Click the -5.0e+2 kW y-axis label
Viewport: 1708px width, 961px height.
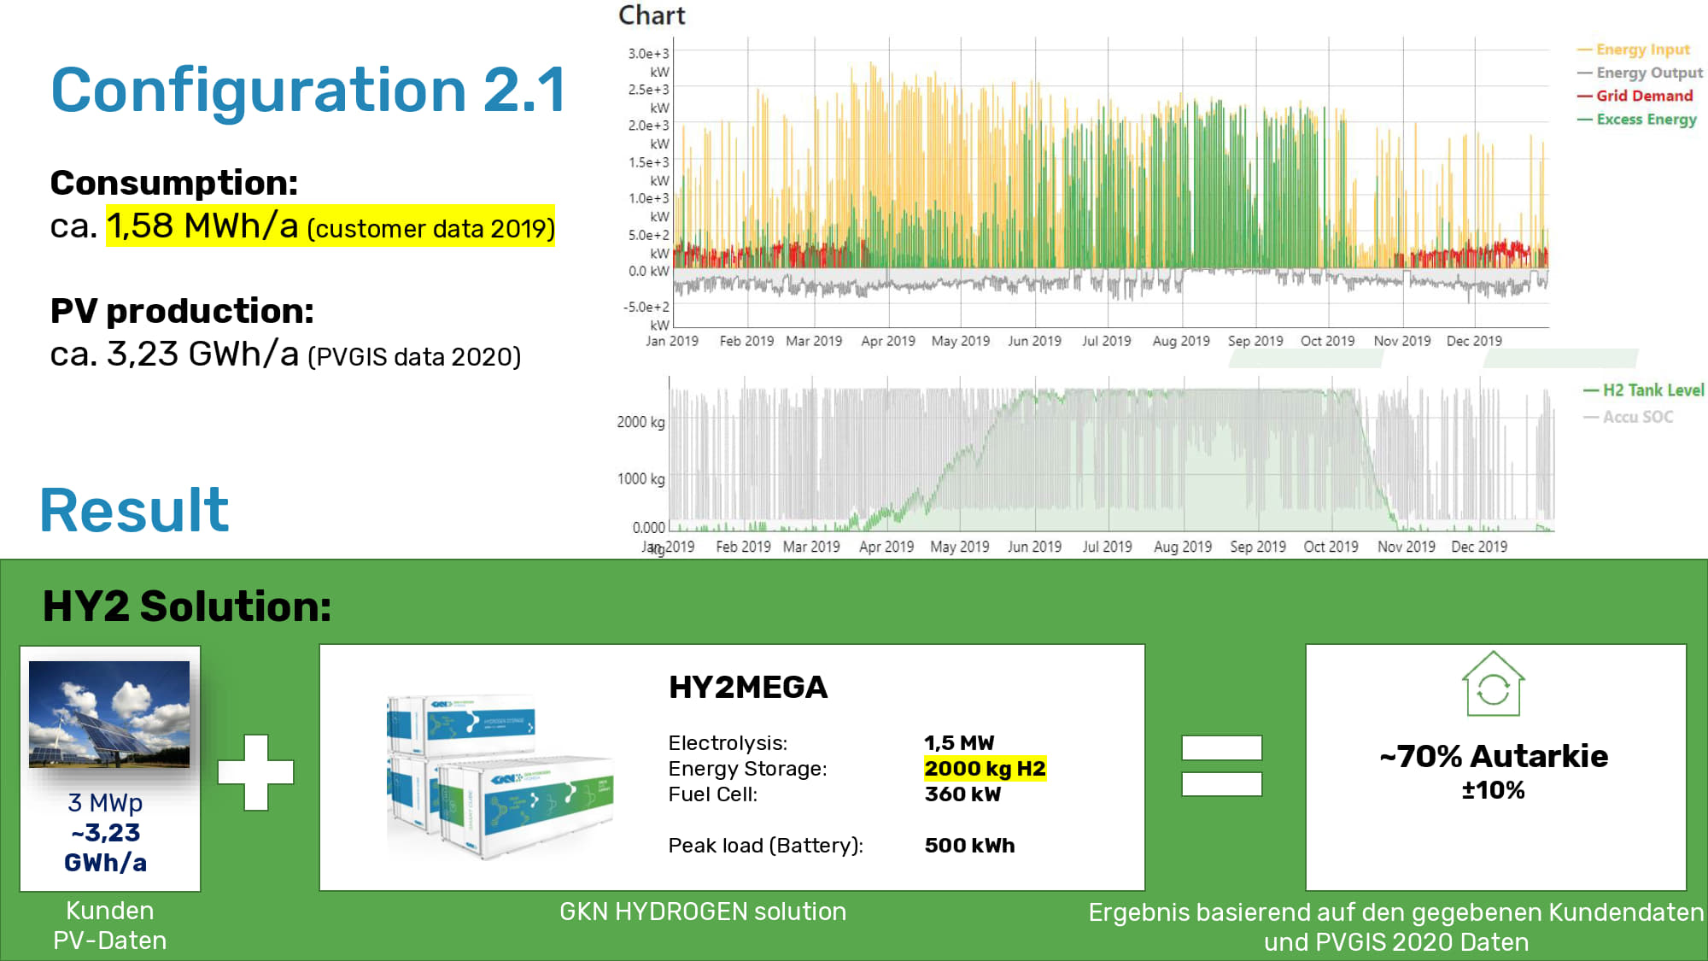646,316
